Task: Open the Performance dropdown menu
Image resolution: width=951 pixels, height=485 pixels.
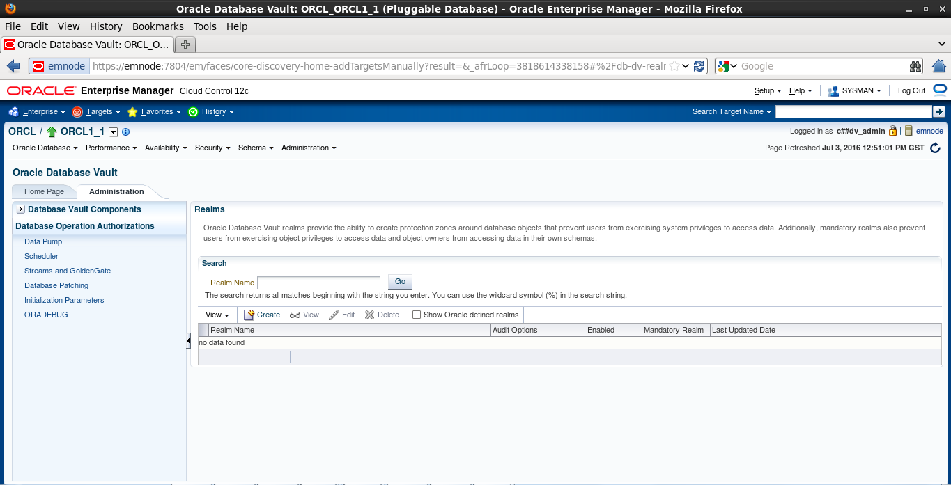Action: pos(111,148)
